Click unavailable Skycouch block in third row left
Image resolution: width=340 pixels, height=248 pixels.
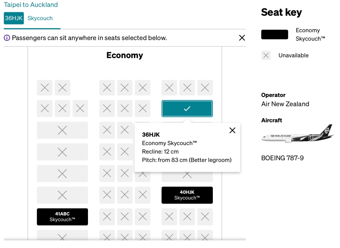(62, 130)
